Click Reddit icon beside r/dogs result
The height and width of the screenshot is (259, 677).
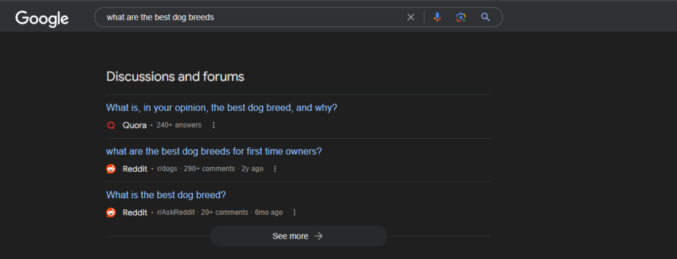coord(111,168)
